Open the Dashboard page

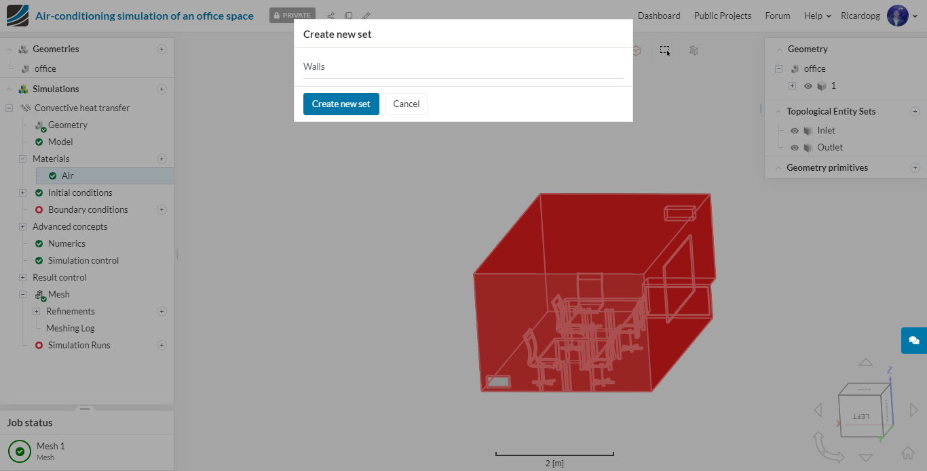click(659, 16)
